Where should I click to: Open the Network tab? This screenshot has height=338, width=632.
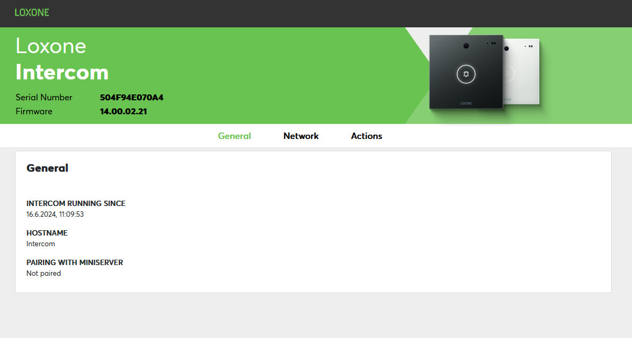pos(301,136)
